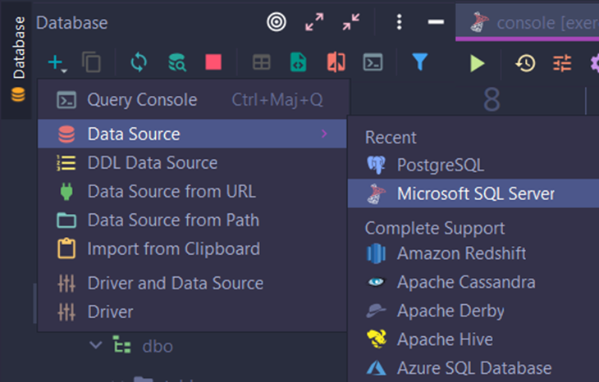Viewport: 599px width, 382px height.
Task: Select Query Console menu item
Action: pos(142,100)
